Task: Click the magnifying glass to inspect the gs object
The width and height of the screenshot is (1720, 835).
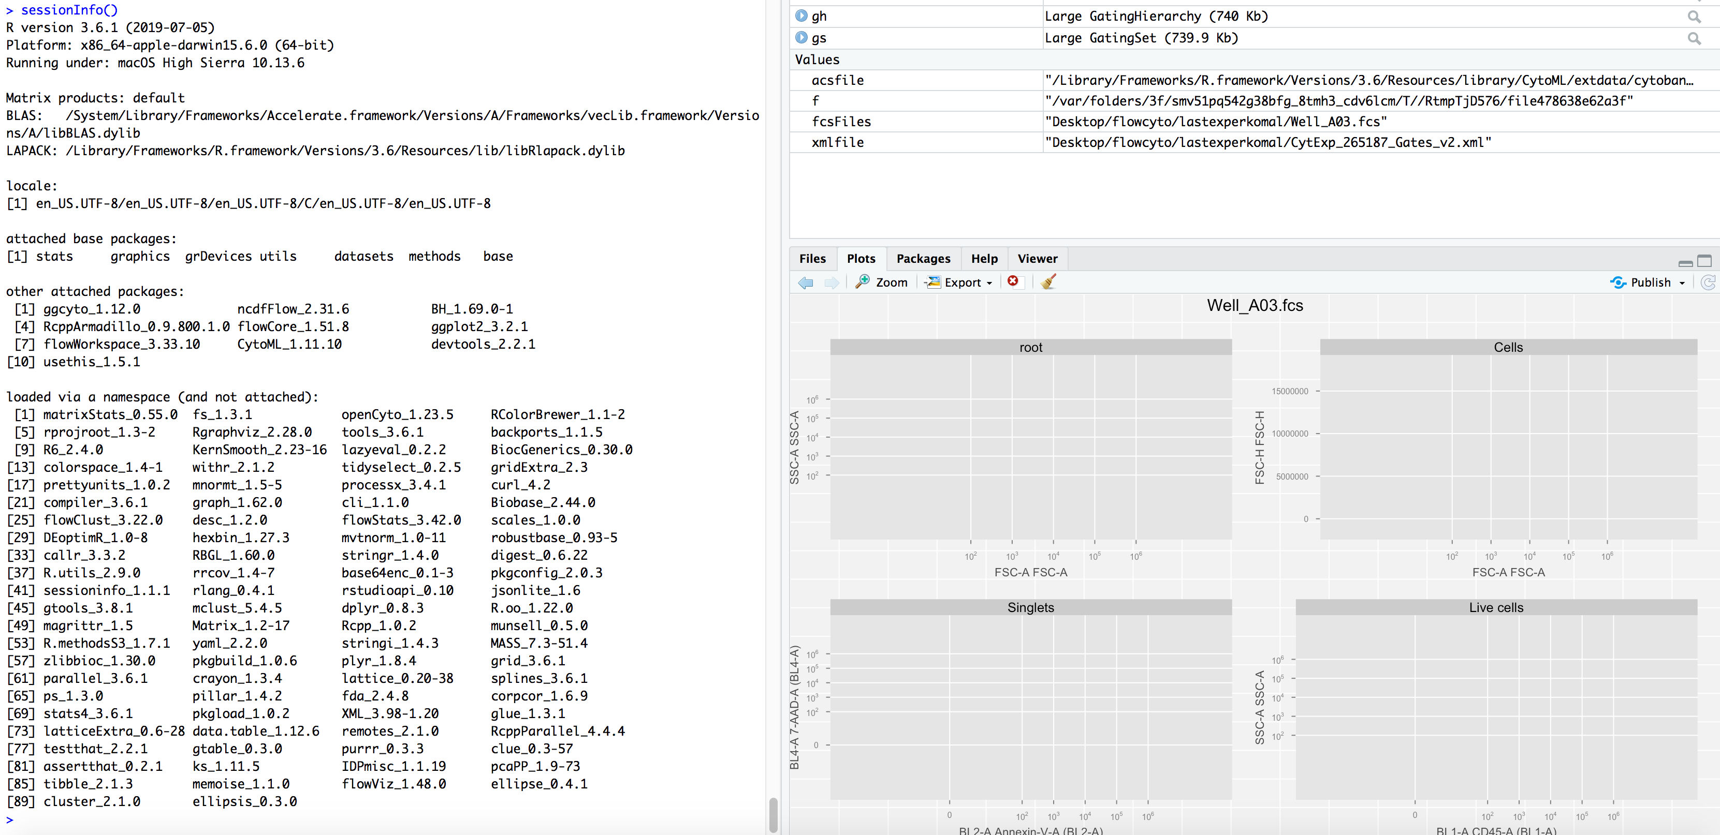Action: 1695,38
